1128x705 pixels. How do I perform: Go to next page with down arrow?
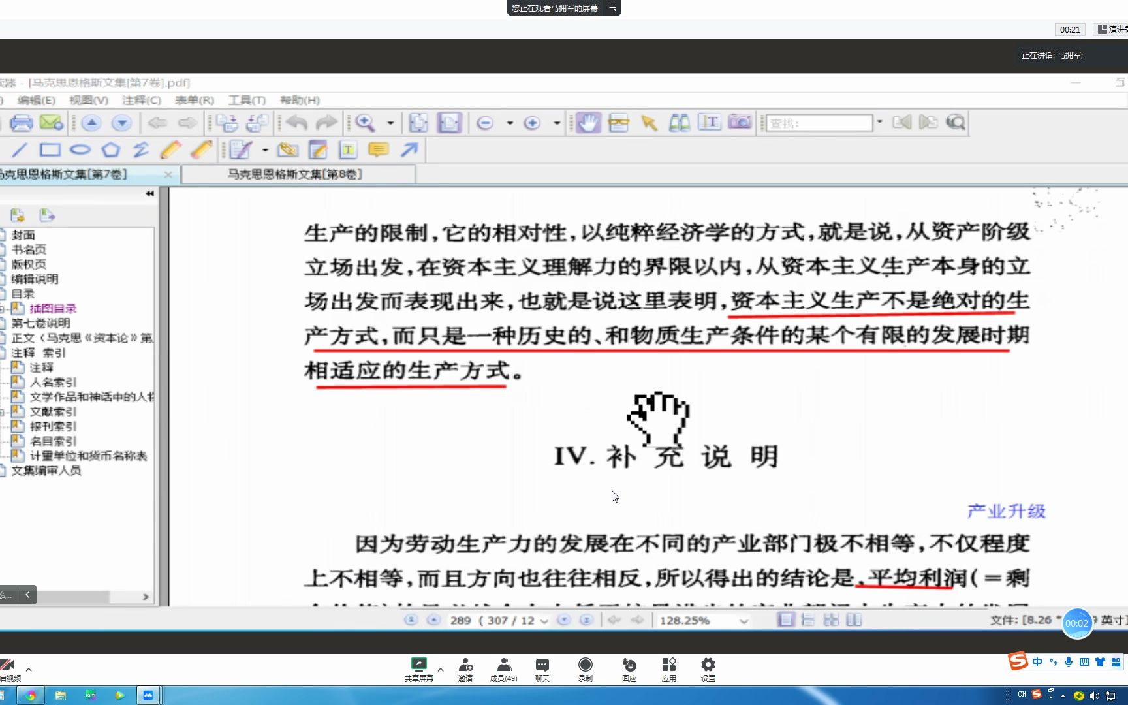tap(121, 123)
